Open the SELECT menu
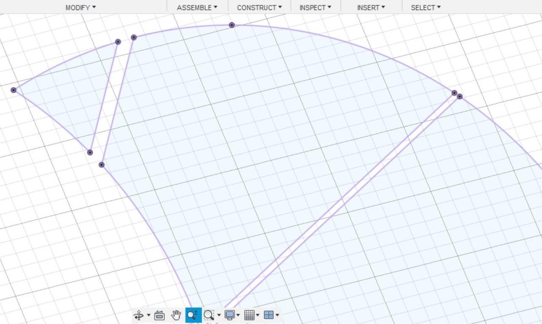The image size is (542, 324). (x=426, y=8)
